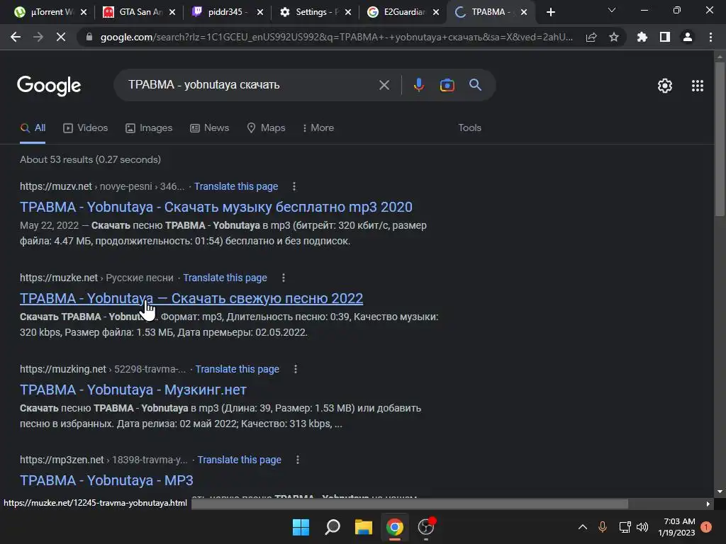Open the tab search dropdown arrow

tap(612, 10)
